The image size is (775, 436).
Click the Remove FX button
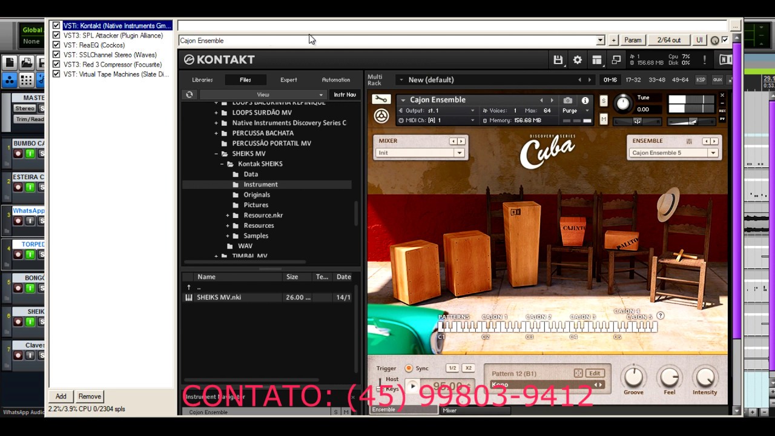click(90, 397)
